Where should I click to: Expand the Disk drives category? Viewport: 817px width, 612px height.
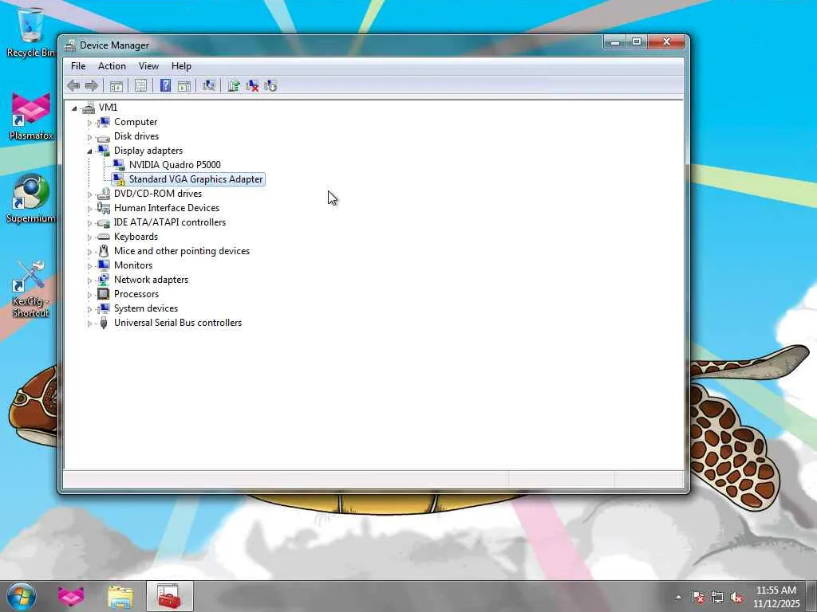coord(89,137)
